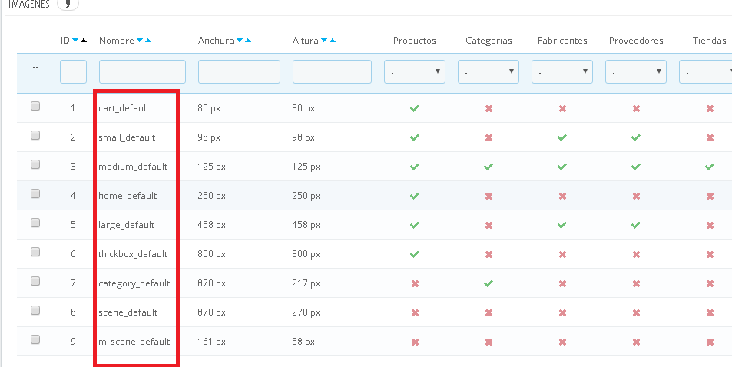Click Productos green check for cart_default

click(415, 108)
